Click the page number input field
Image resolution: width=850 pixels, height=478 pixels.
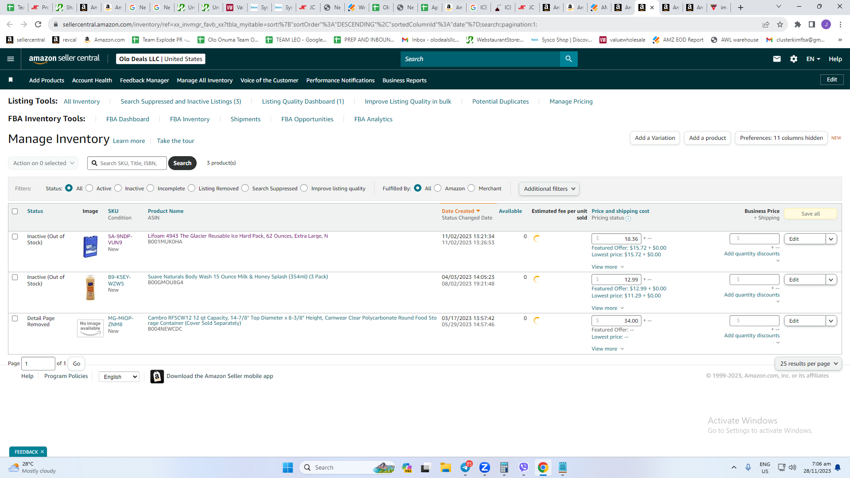tap(39, 364)
